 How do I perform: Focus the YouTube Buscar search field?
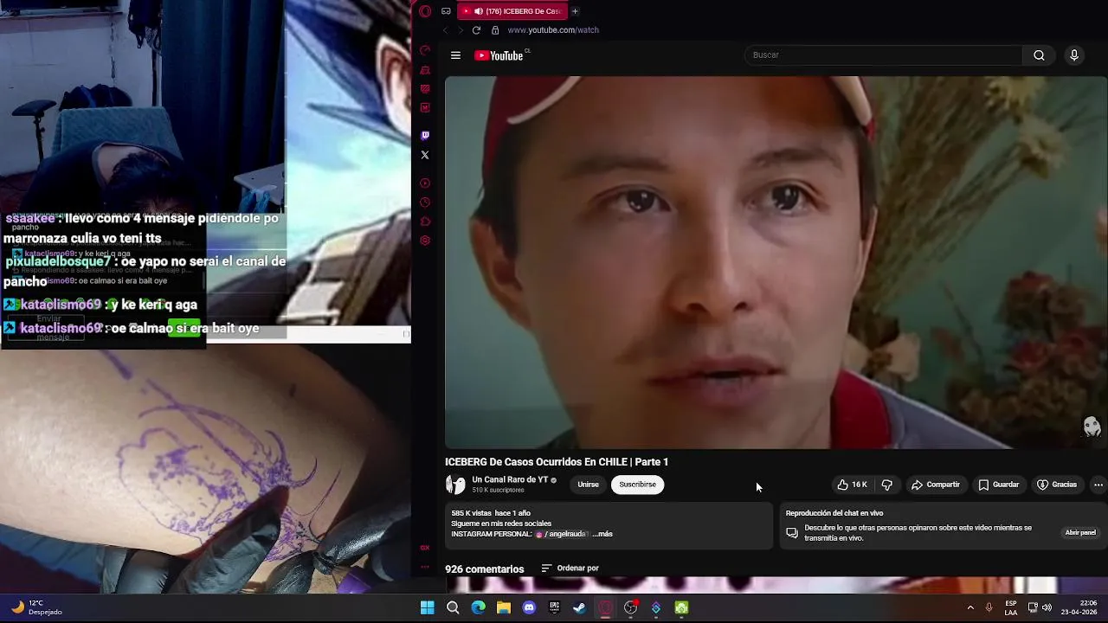(883, 55)
